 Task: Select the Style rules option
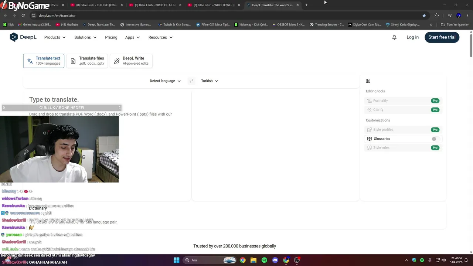click(x=403, y=148)
